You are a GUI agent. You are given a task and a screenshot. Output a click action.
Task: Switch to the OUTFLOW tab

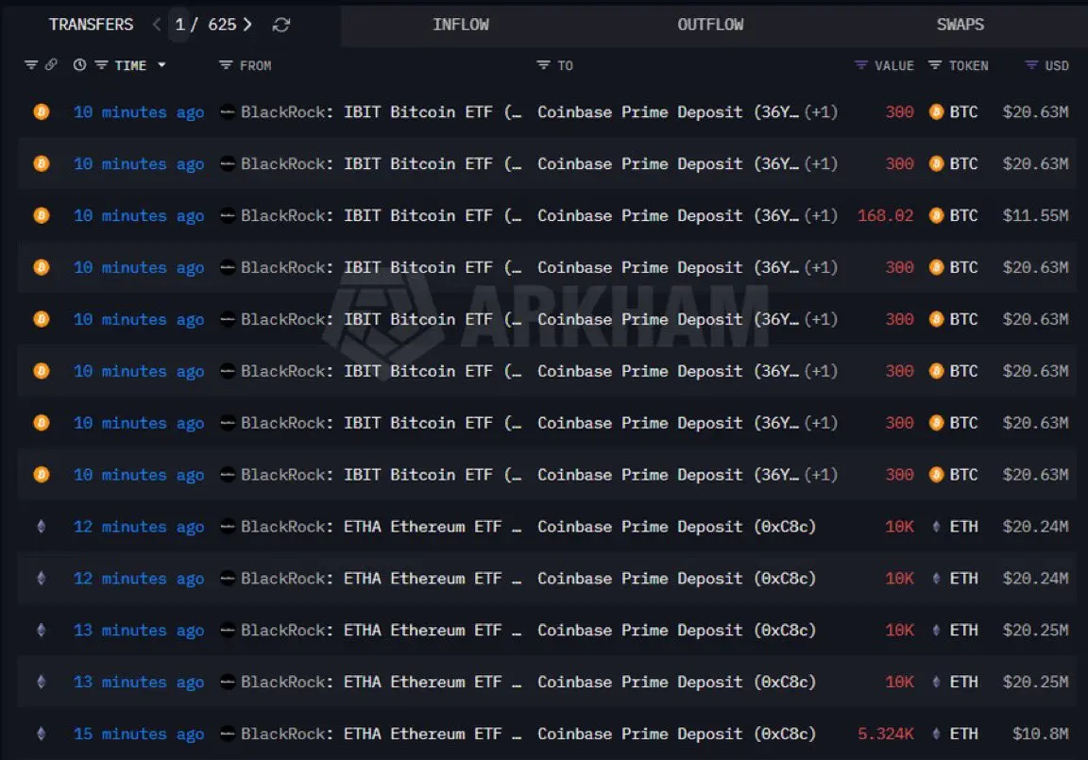[x=710, y=25]
